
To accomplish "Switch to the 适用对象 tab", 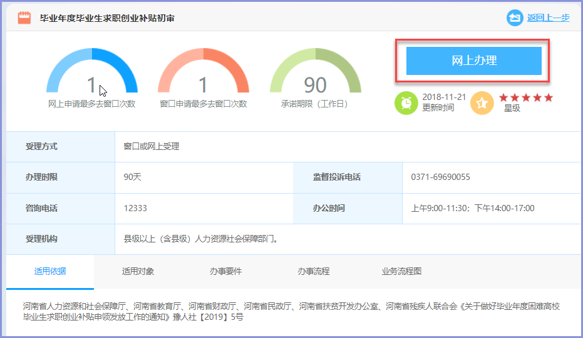I will [138, 272].
